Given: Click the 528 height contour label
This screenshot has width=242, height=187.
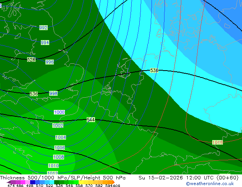Looking at the screenshot, I should (31, 60).
